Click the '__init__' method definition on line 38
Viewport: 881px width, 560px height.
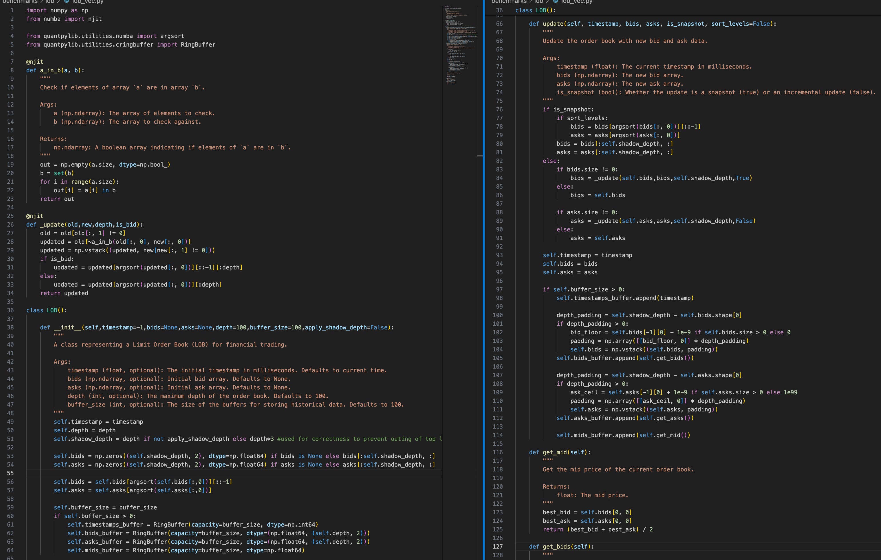point(217,328)
